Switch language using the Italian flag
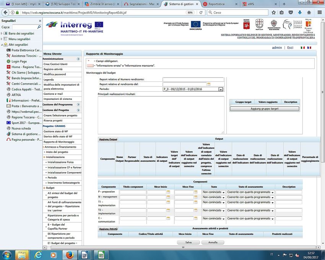The image size is (325, 260). 302,48
